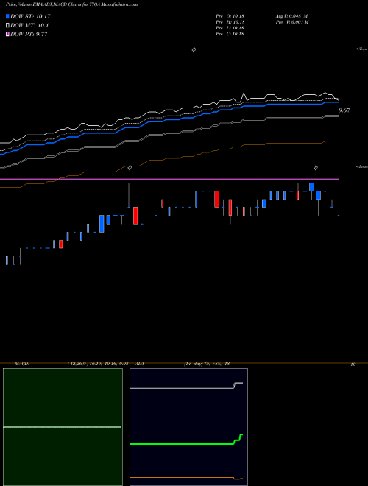Click the 'Pre H: 10.18' value
Screen dimensions: 368x486
click(230, 22)
